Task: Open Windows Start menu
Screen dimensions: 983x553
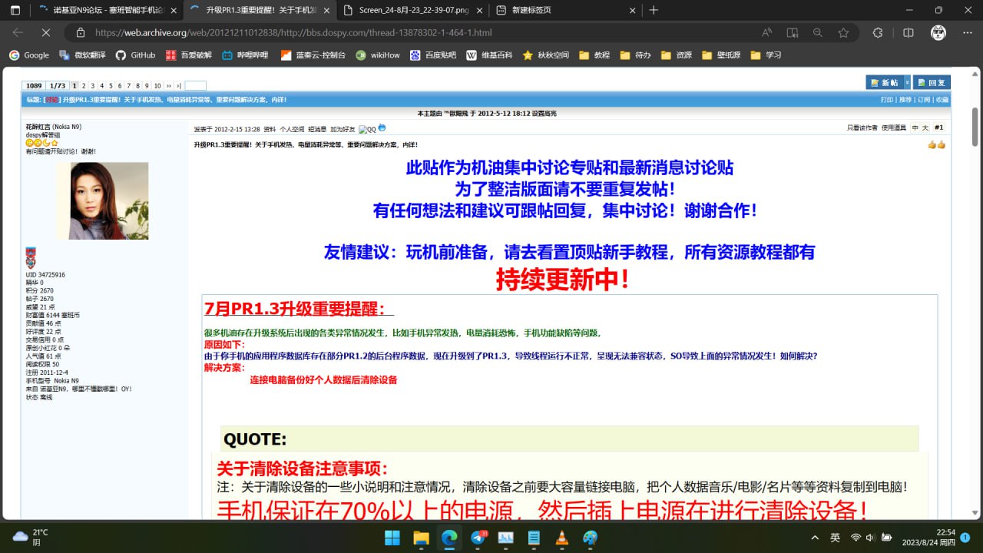Action: (392, 537)
